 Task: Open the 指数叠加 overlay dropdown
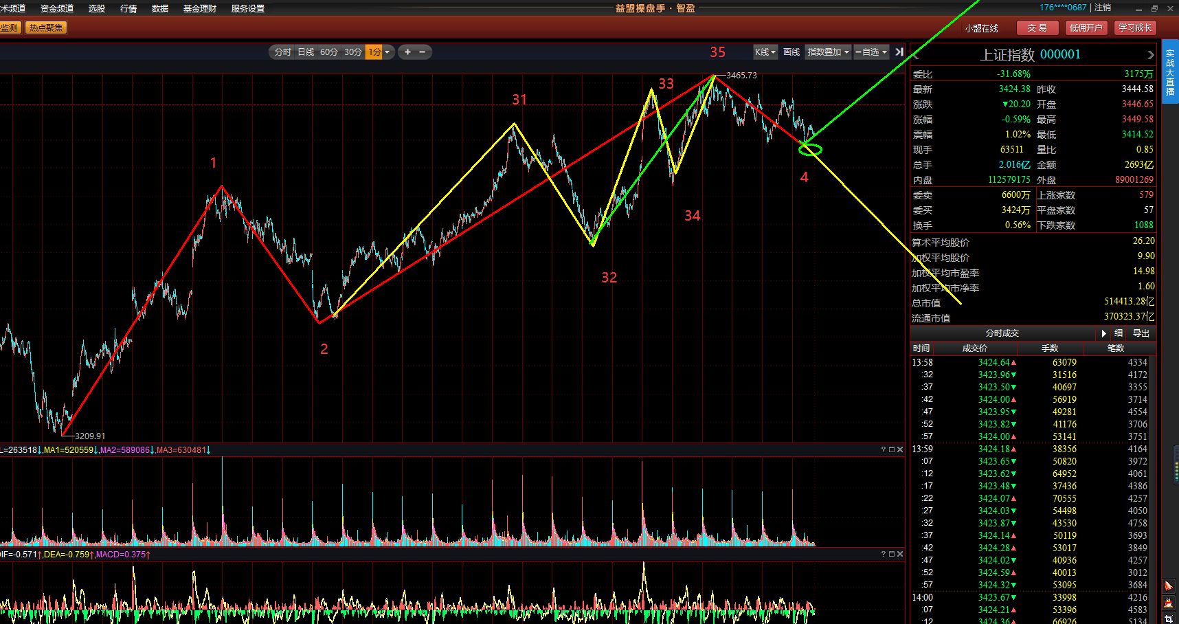pyautogui.click(x=828, y=52)
